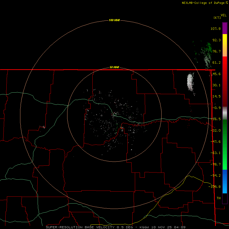Click the -0.9 velocity scale value

coord(217,108)
